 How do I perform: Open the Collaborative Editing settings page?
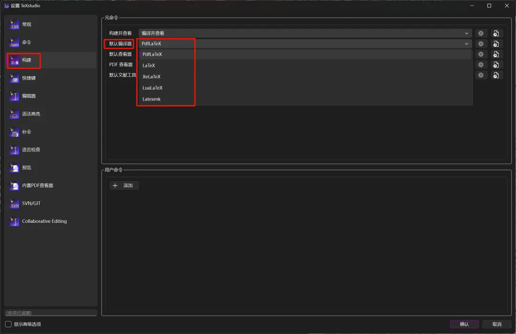coord(51,221)
